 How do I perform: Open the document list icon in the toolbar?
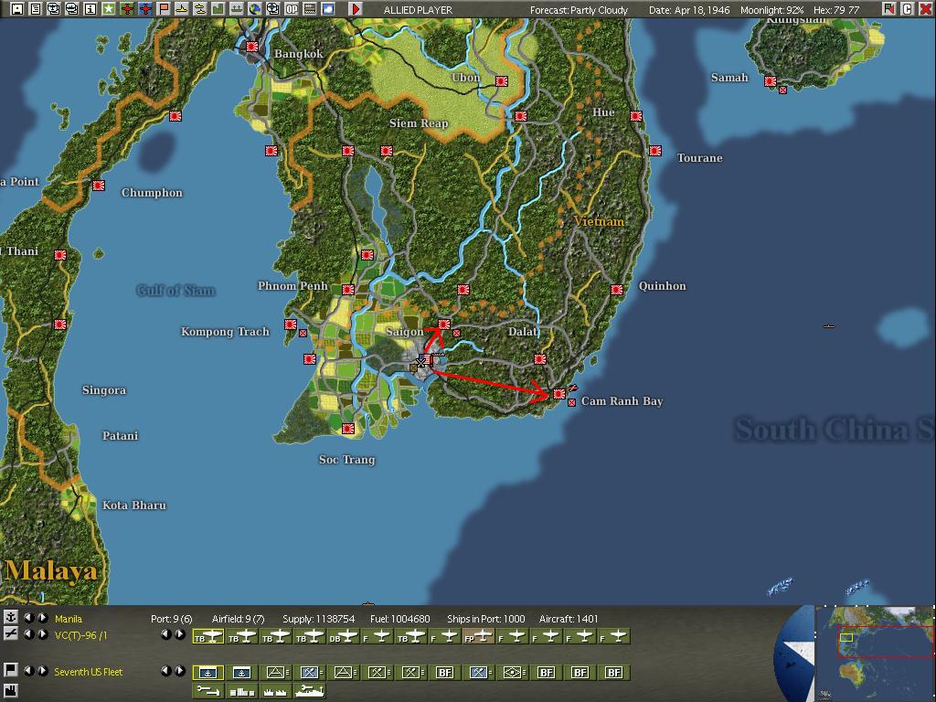[x=36, y=9]
